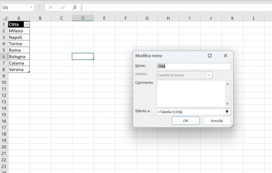Select column H header

pos(168,18)
